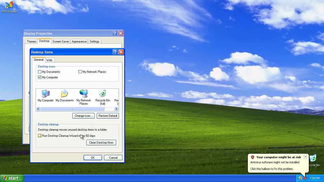Enable the My Network Places checkbox
Screen dimensions: 324x182
(x=80, y=72)
